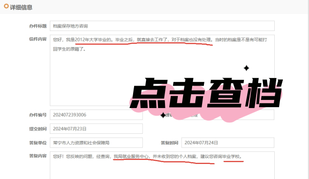The height and width of the screenshot is (179, 309).
Task: Click the 答复单位 field 常宁市人力资源和社会保障局
Action: [96, 143]
